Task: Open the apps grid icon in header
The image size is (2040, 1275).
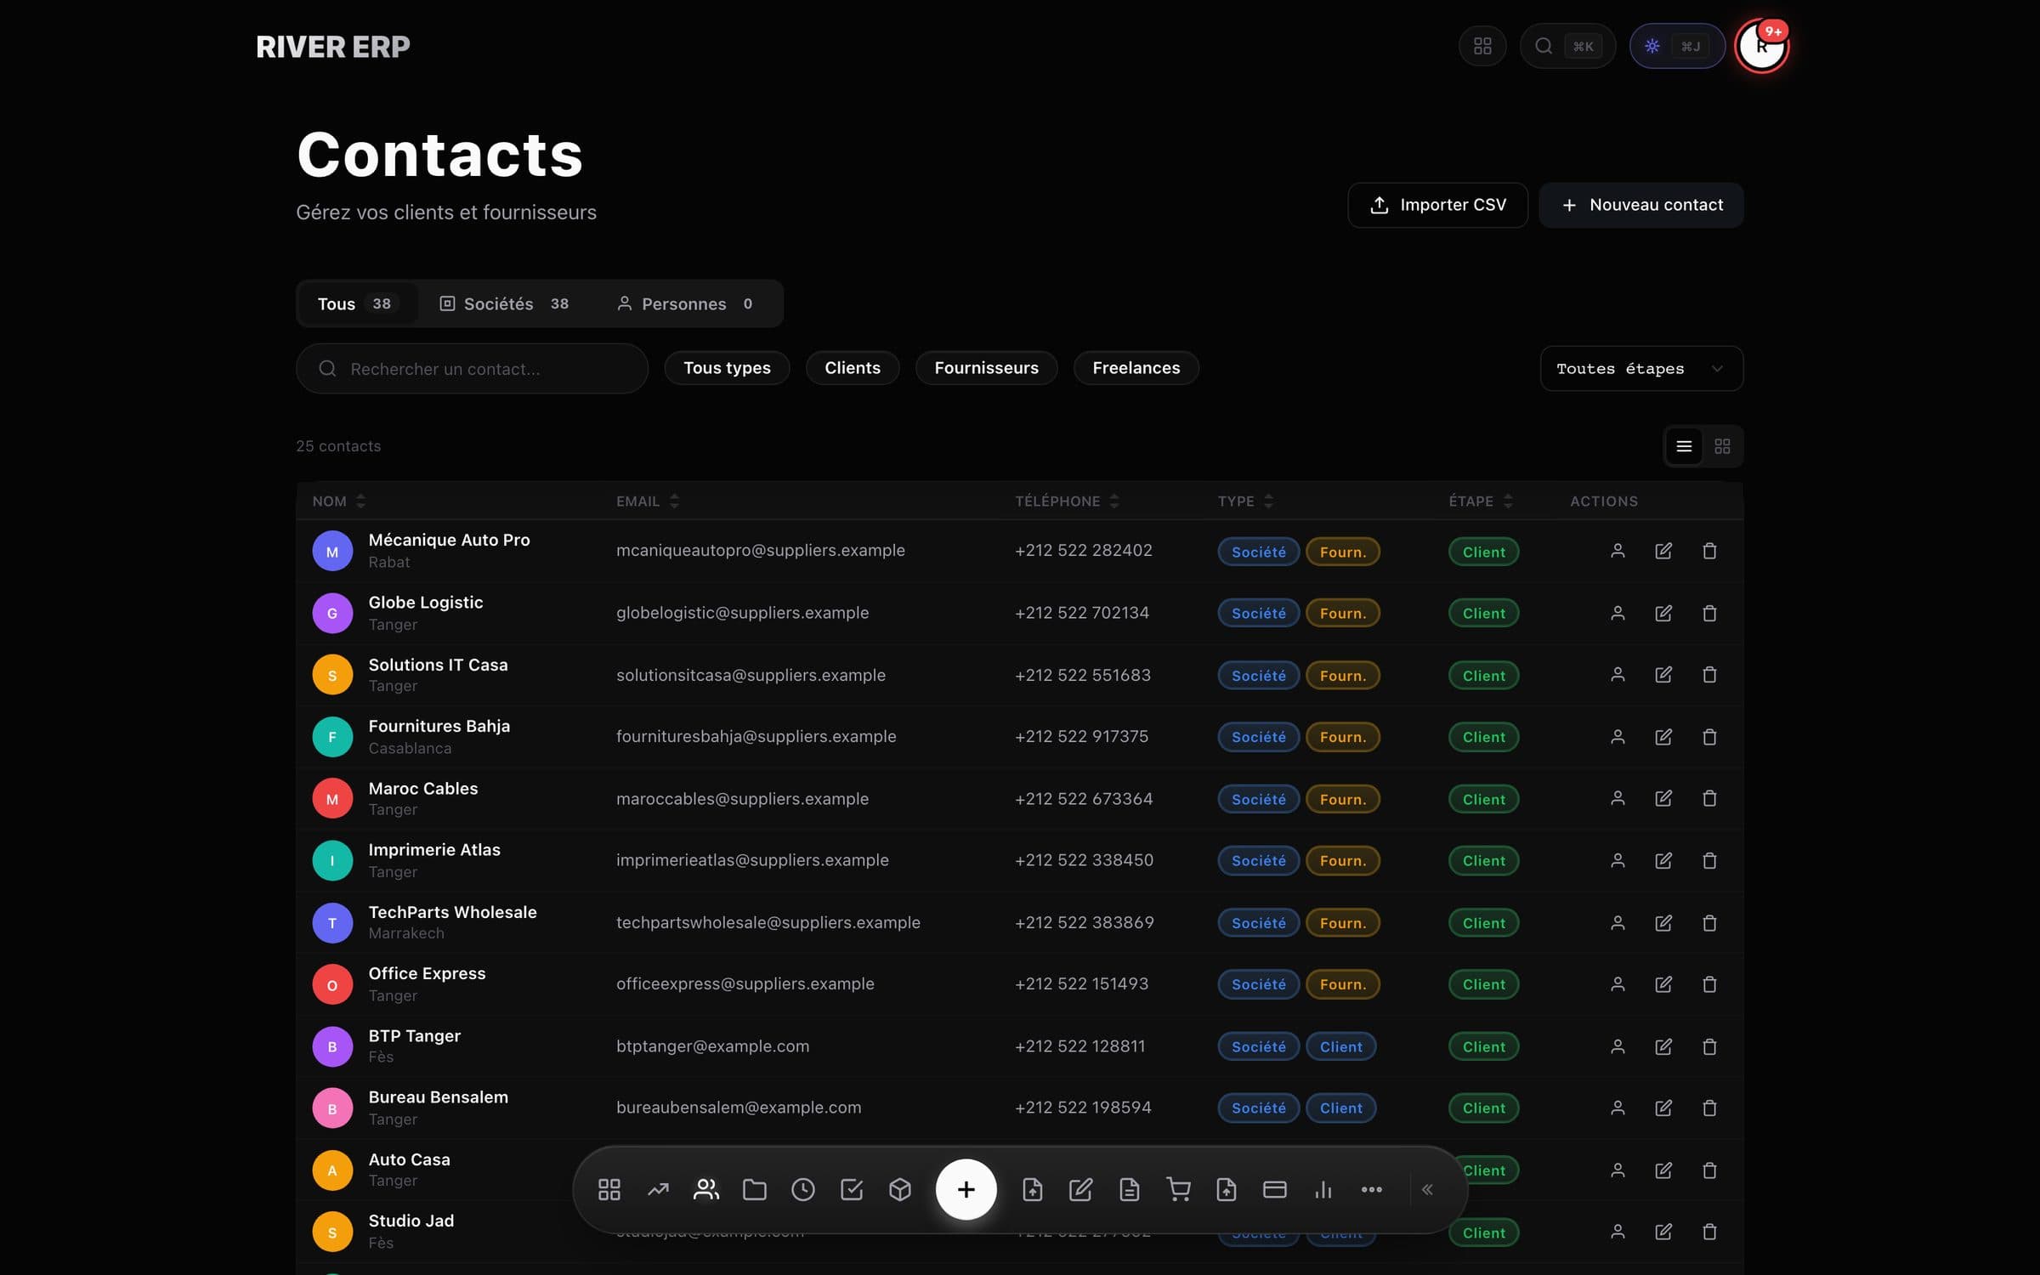Action: tap(1482, 46)
